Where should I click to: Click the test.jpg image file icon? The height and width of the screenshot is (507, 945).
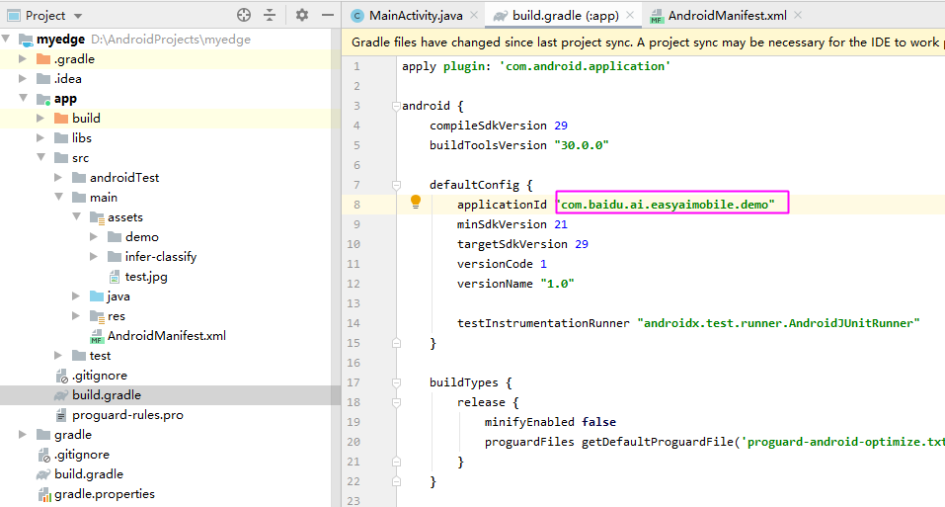(x=115, y=277)
